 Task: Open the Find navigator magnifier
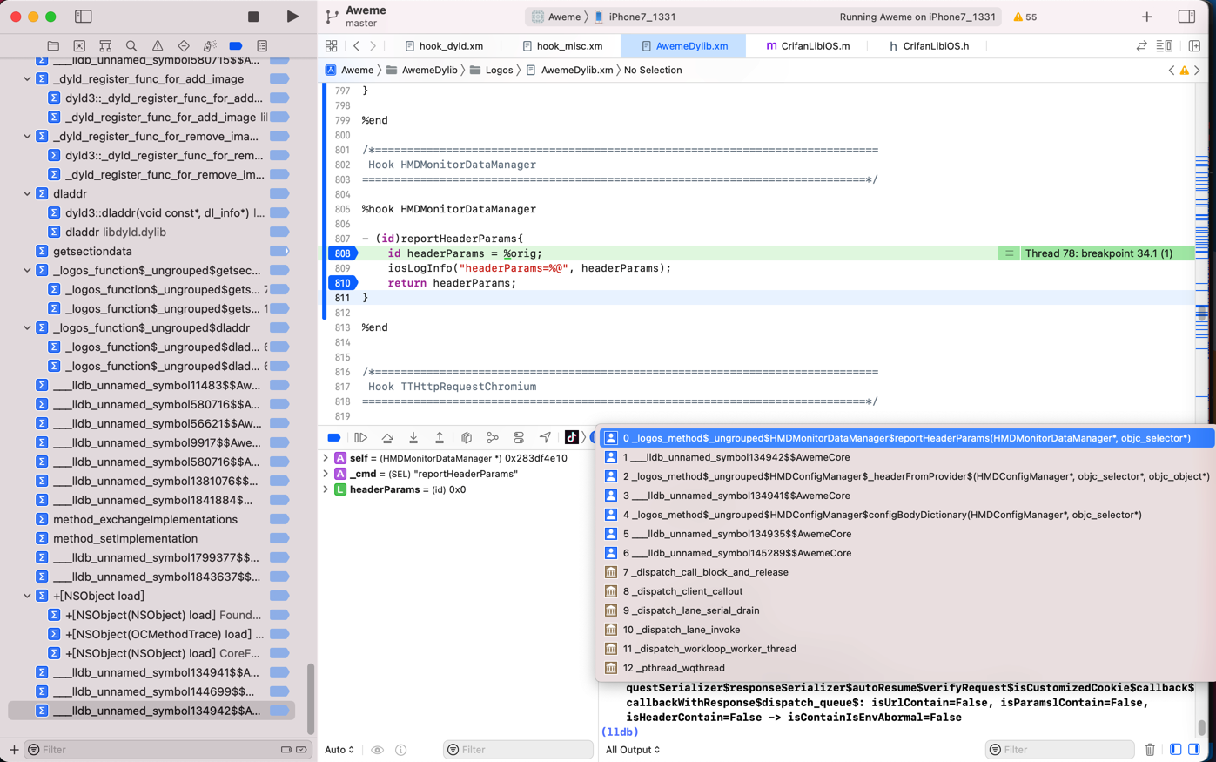131,46
